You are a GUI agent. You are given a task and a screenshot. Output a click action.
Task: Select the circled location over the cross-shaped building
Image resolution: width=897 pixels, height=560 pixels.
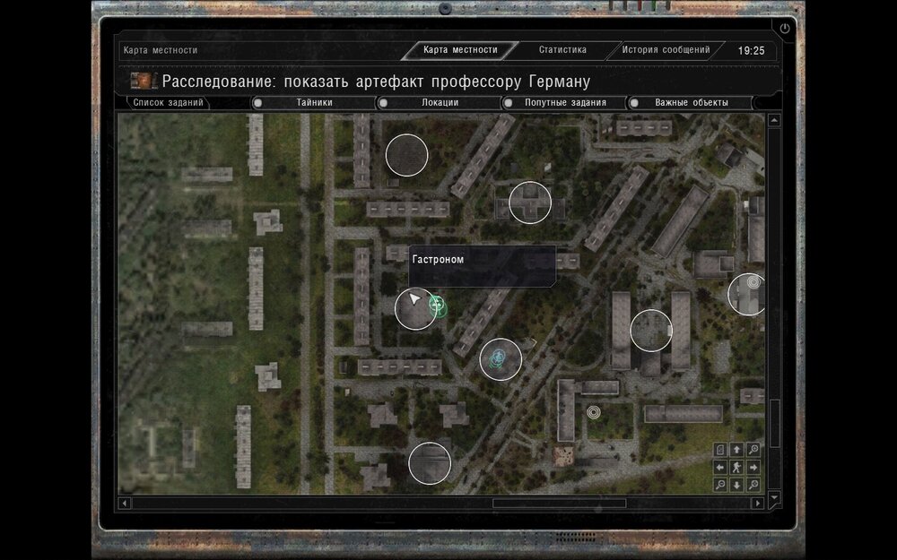530,202
